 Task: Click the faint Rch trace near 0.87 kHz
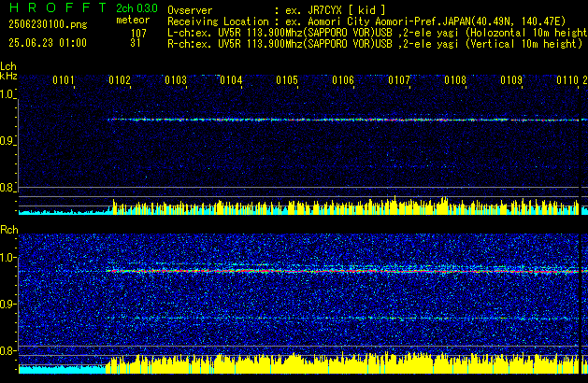(342, 319)
